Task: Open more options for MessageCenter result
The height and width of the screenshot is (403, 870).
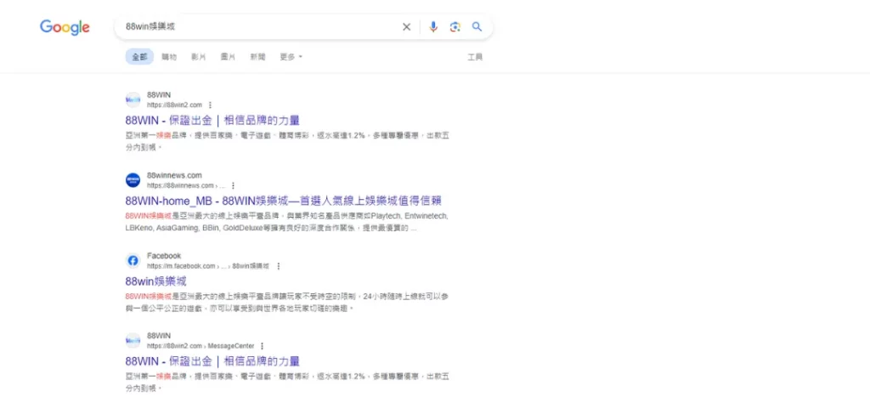Action: 262,346
